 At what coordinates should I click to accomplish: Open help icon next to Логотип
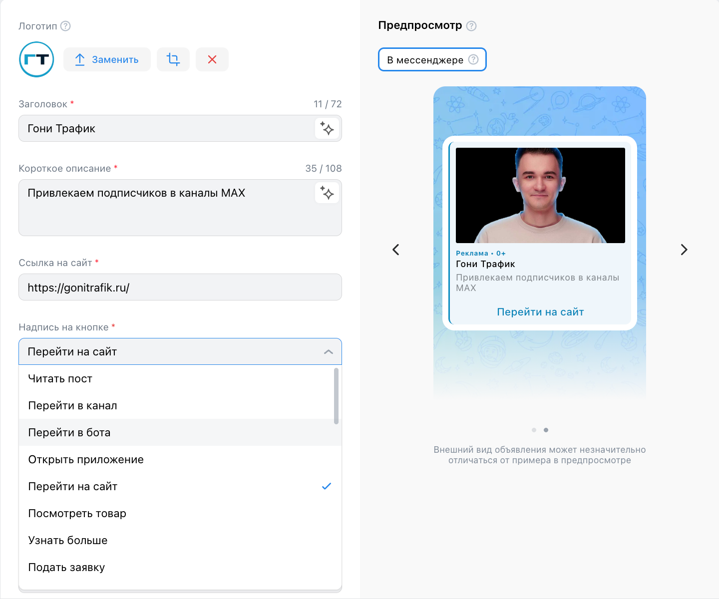coord(65,26)
